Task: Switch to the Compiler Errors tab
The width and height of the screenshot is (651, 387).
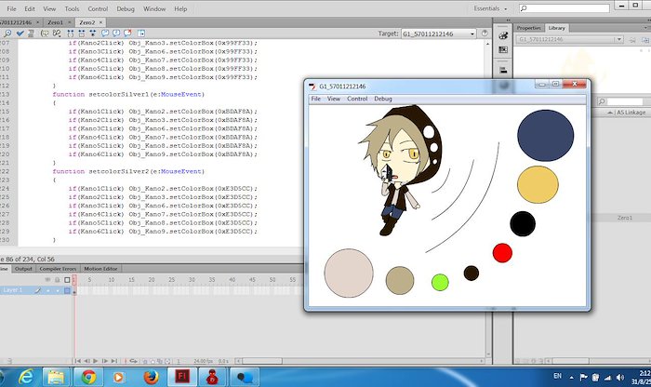Action: (58, 269)
